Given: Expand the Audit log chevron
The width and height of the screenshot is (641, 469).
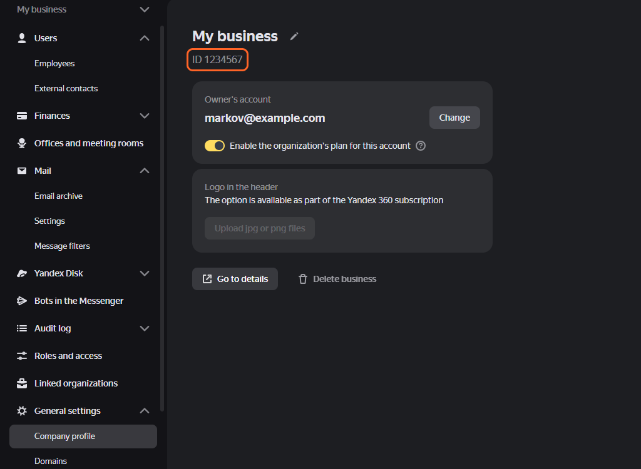Looking at the screenshot, I should (x=145, y=328).
